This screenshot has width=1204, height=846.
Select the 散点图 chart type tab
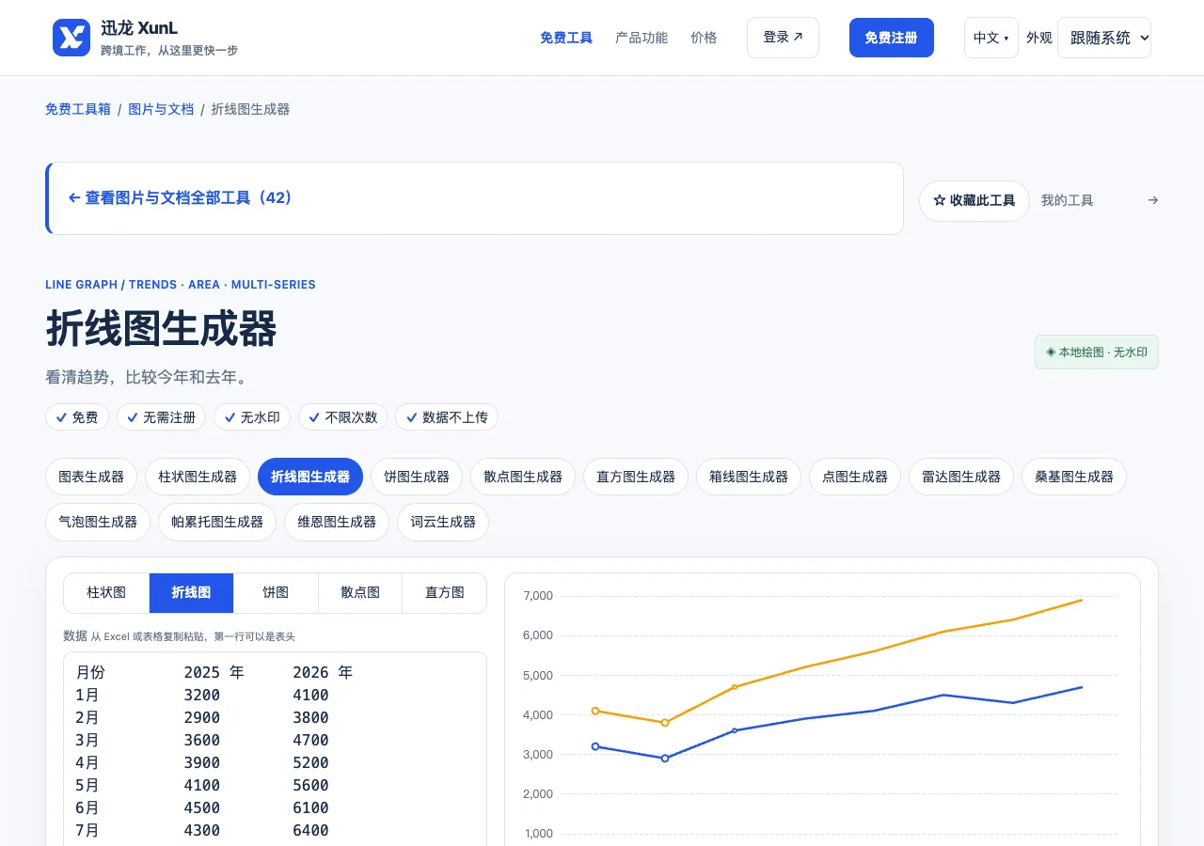(x=360, y=593)
